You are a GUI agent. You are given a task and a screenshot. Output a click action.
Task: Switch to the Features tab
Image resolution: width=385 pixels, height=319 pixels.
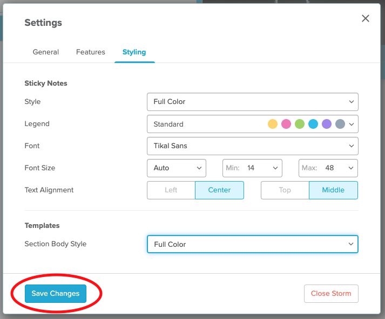(91, 52)
